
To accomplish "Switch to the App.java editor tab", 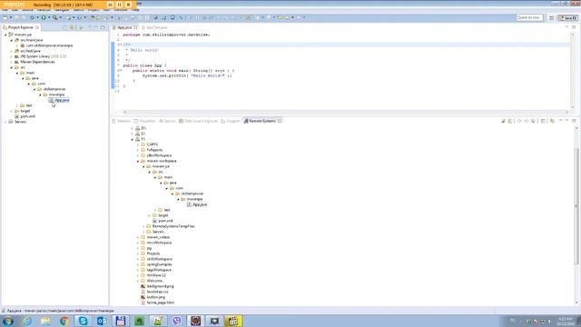I will click(124, 27).
